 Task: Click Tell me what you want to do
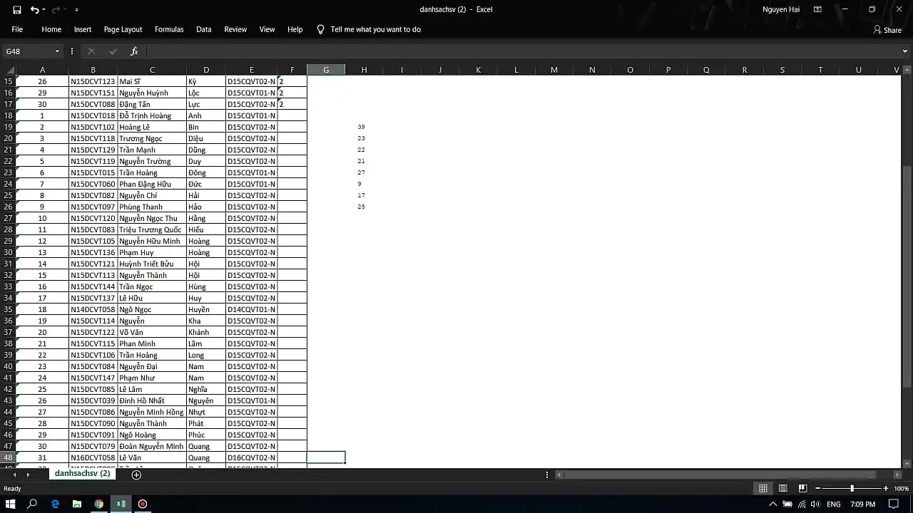point(376,29)
